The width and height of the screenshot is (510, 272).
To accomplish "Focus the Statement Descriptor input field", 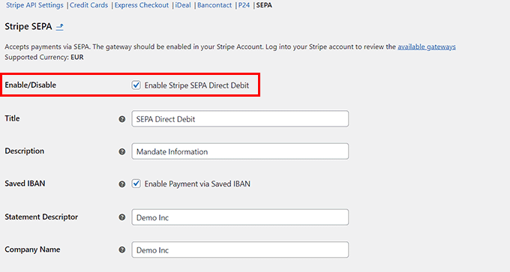I will (x=240, y=217).
